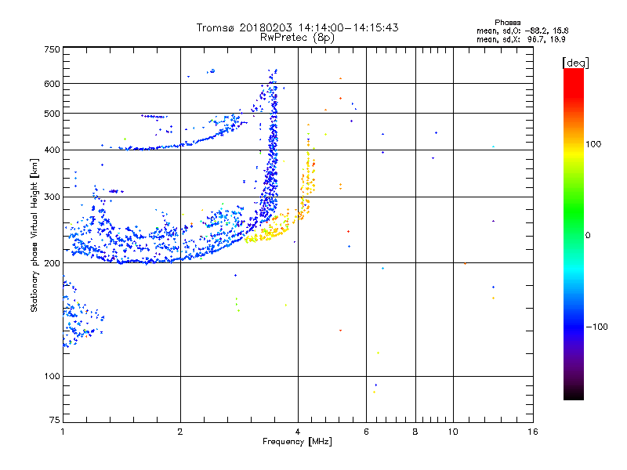Screen dimensions: 627x470
Task: Click the x-axis label '2'
Action: click(180, 432)
